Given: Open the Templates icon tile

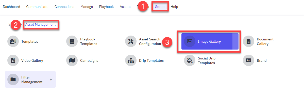Looking at the screenshot, I should 13,41.
